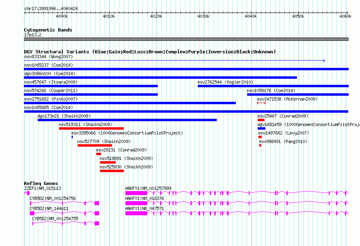360x246 pixels.
Task: Click the nsv833344 (Wong2007) variant label
Action: coord(49,57)
